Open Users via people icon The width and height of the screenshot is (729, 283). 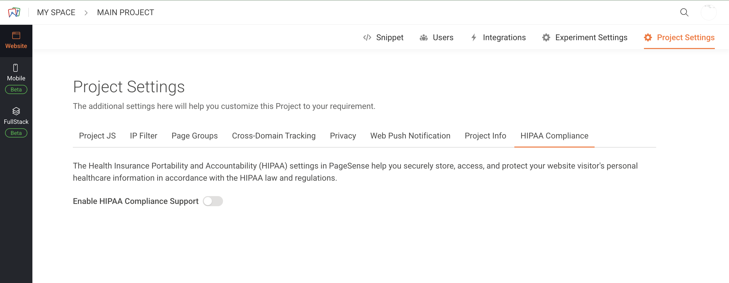[x=423, y=38]
